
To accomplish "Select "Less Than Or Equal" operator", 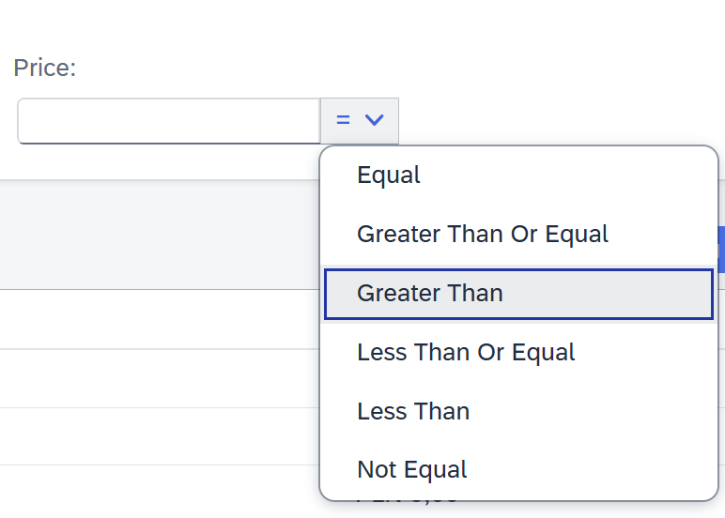I will (x=466, y=352).
